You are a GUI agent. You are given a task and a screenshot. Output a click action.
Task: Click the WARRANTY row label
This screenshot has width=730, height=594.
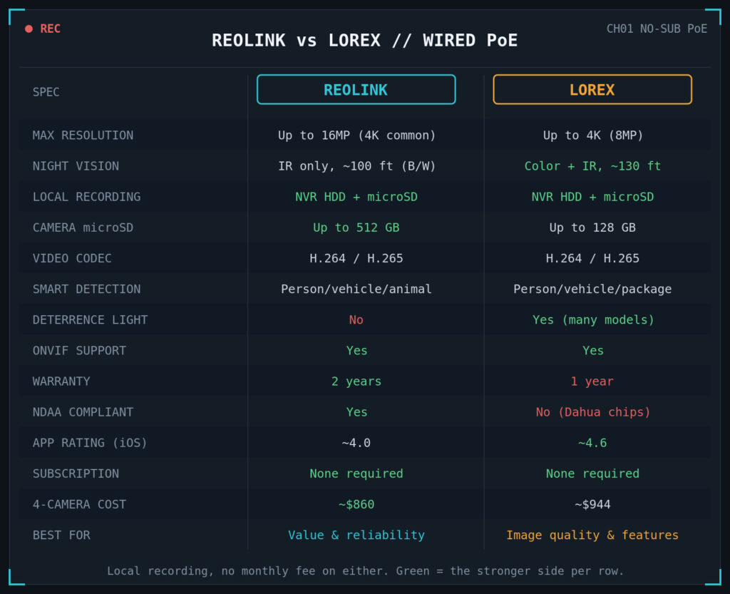(x=61, y=382)
